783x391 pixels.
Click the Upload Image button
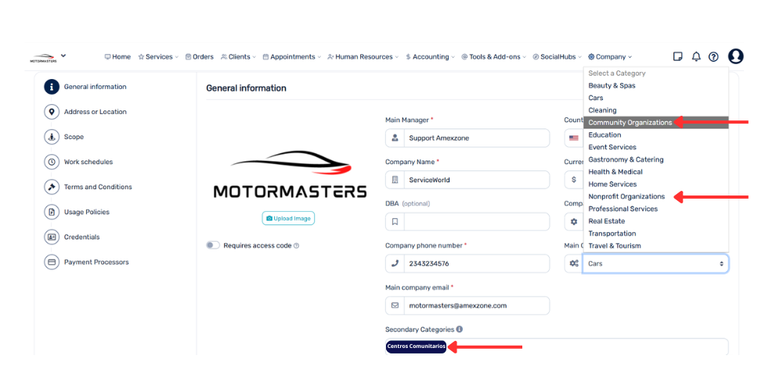click(289, 218)
